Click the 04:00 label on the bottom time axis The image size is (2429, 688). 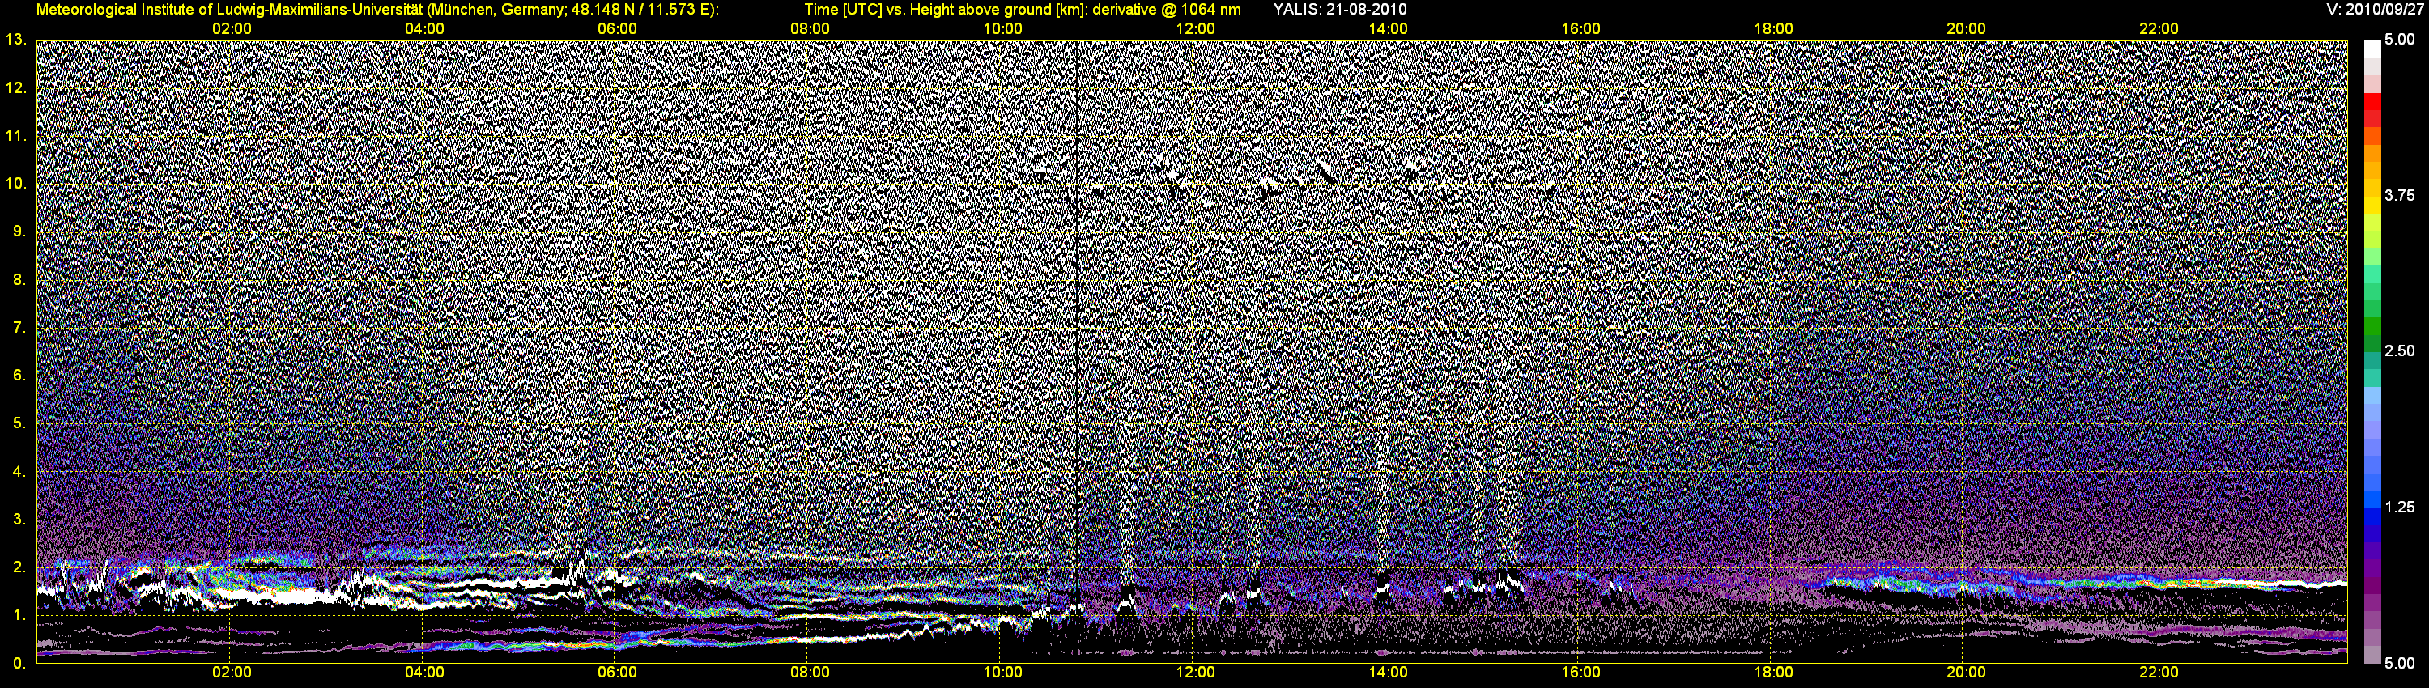[424, 672]
